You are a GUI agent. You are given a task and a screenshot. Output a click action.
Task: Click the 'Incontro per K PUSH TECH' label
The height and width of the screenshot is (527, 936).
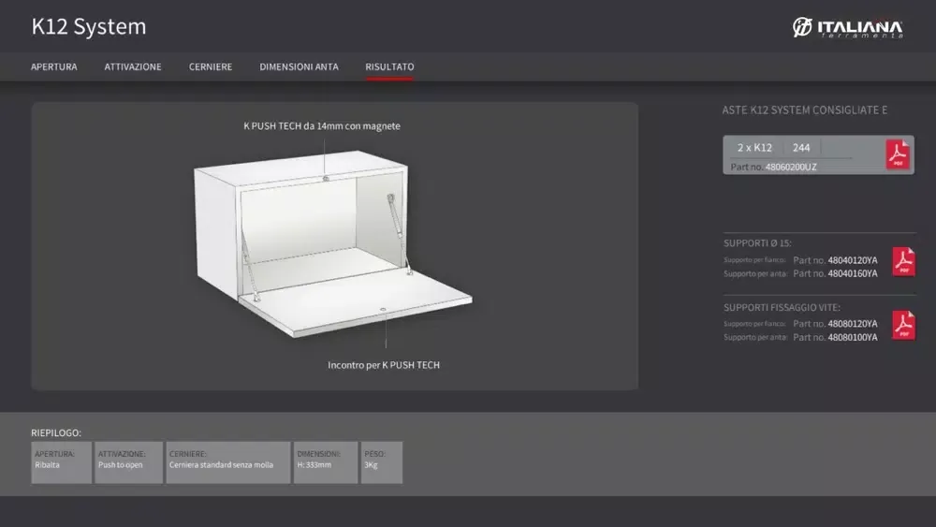(383, 365)
